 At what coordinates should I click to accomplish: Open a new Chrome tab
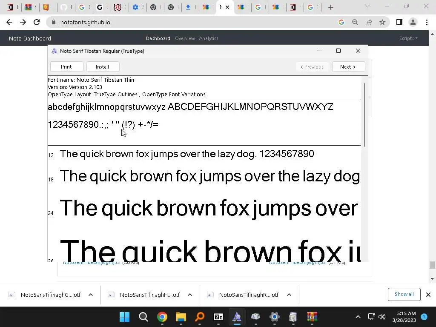click(x=330, y=8)
